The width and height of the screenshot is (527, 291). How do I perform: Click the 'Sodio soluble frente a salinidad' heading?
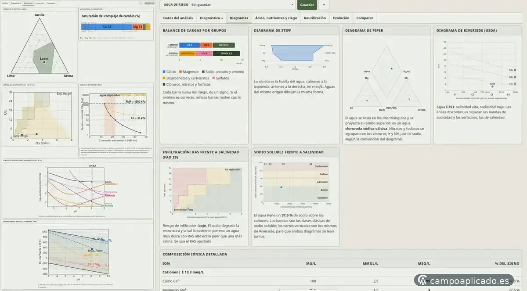pos(289,152)
